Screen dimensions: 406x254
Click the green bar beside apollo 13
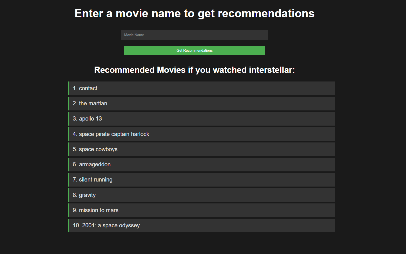coord(68,119)
